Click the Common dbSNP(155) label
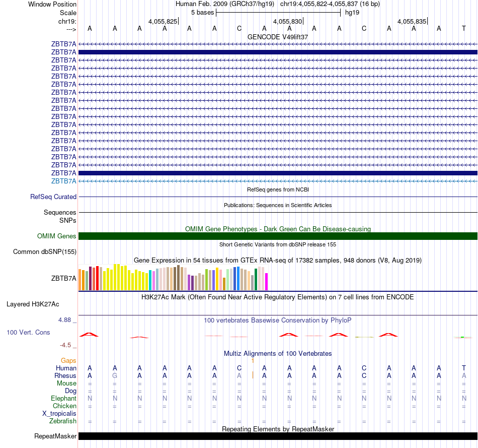Screen dimensions: 478x448 (x=44, y=251)
